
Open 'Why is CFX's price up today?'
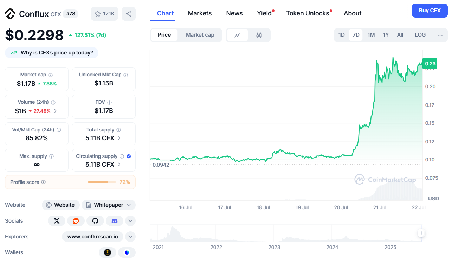[x=52, y=53]
